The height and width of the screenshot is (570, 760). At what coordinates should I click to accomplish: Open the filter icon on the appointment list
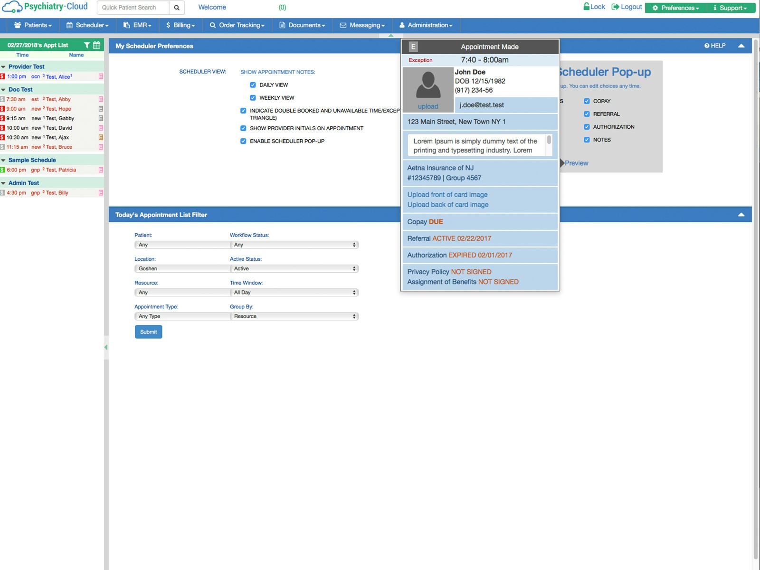(86, 44)
